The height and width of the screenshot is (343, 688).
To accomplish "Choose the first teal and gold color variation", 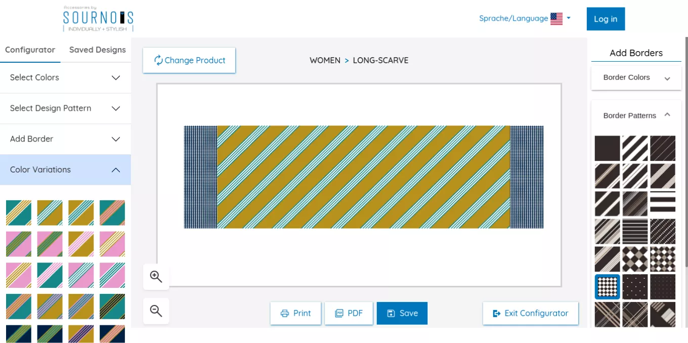I will click(x=19, y=213).
